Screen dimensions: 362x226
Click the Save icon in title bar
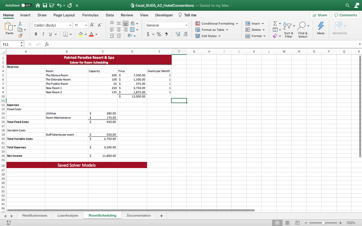tap(45, 5)
